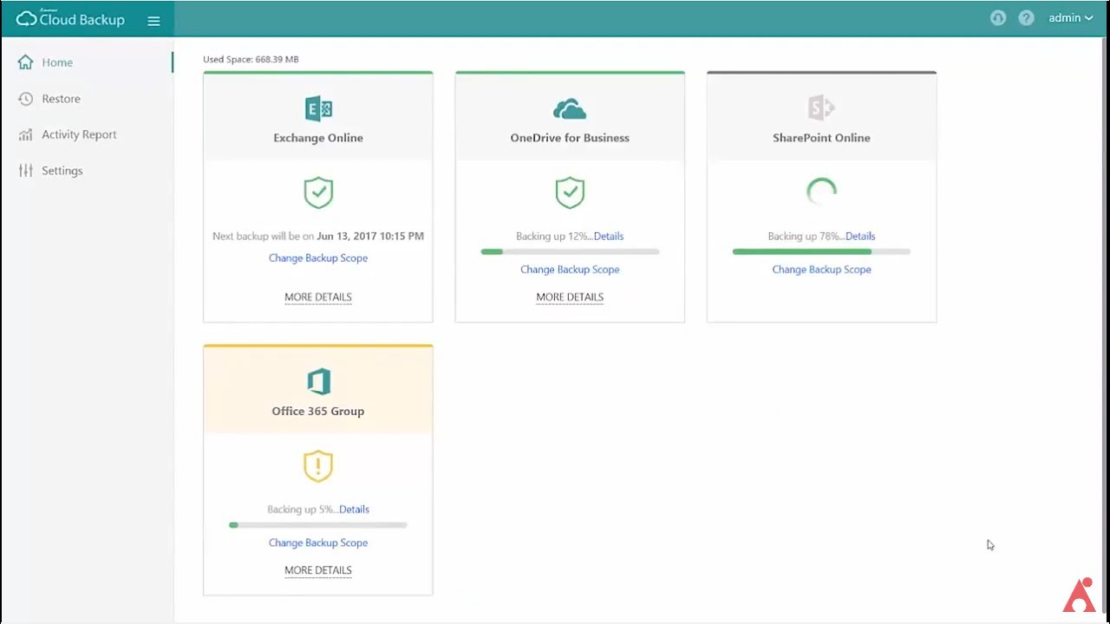Open More Details for Office 365 Group

(318, 570)
